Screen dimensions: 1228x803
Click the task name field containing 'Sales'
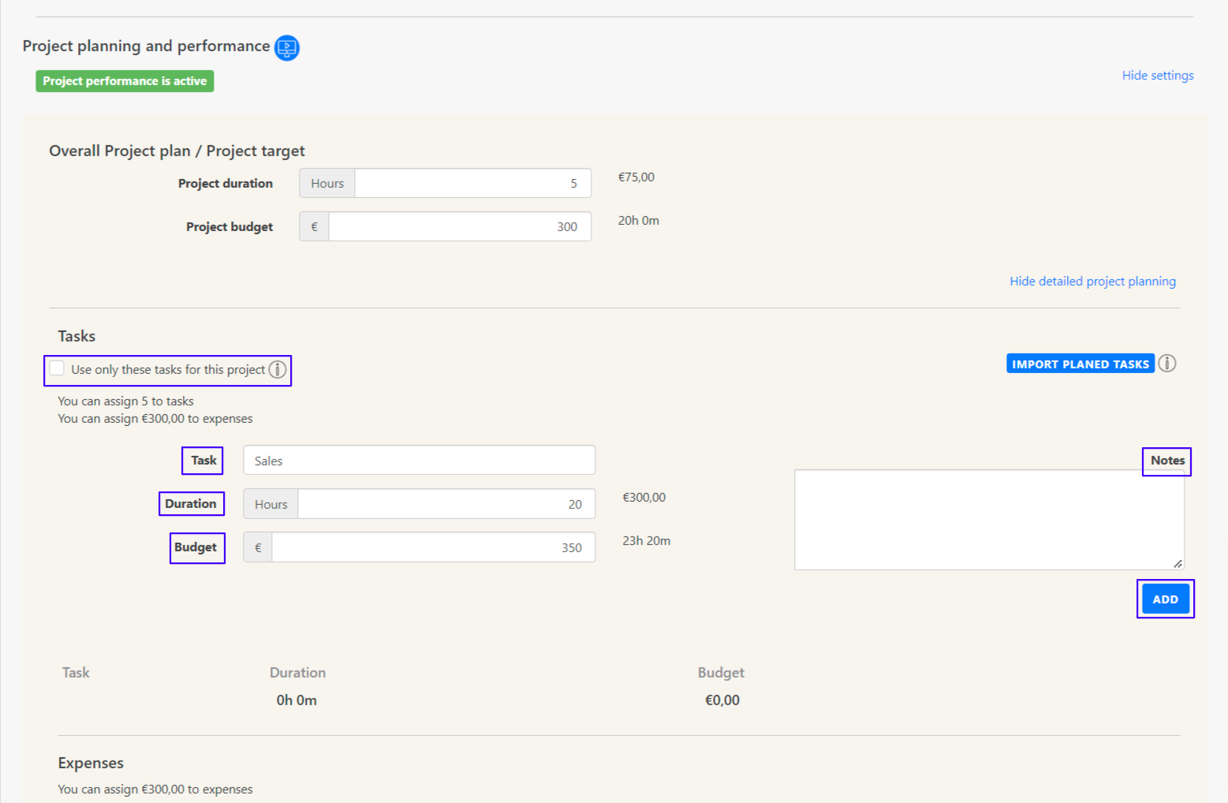tap(418, 460)
